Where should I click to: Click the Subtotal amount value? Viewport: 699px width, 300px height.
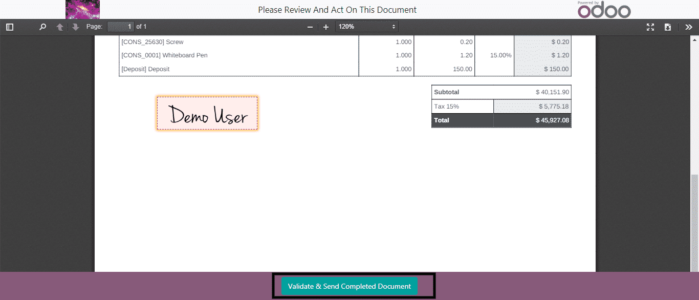coord(552,92)
